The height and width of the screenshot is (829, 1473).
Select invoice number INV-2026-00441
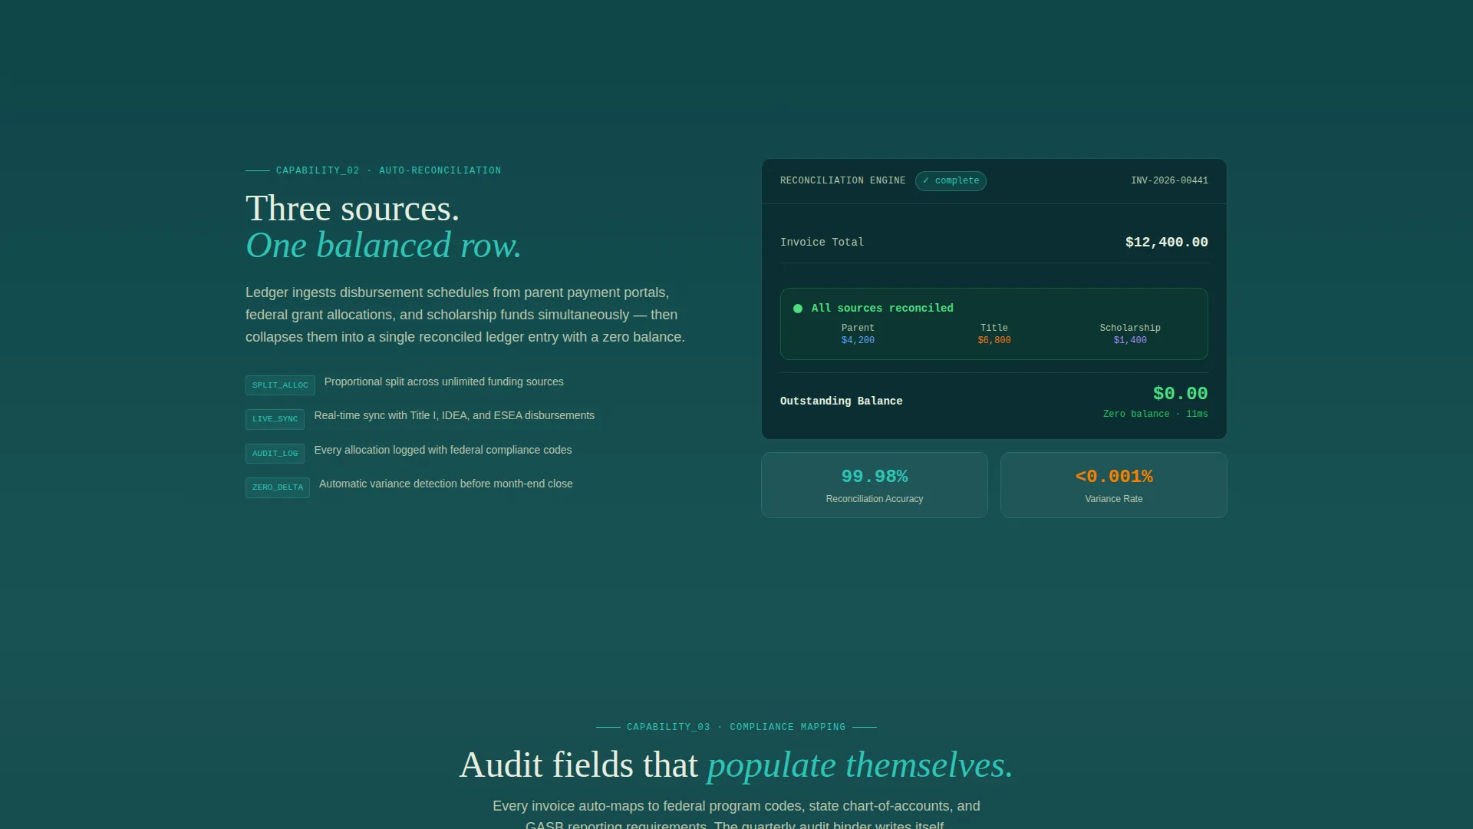[x=1169, y=181]
